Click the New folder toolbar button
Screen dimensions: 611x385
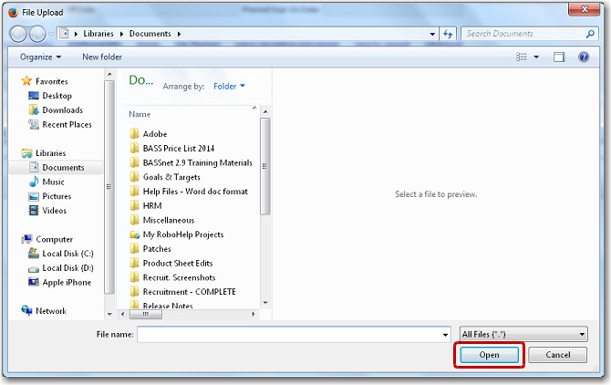pos(102,57)
